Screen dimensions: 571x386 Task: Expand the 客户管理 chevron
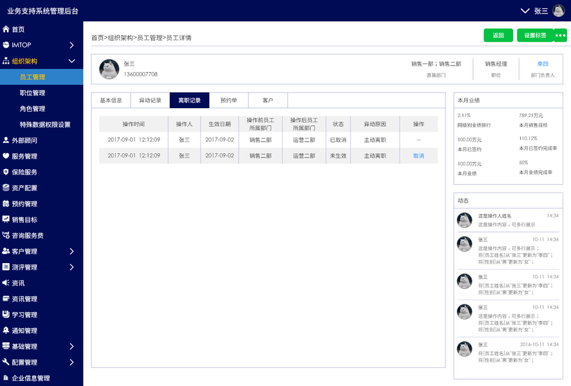71,252
